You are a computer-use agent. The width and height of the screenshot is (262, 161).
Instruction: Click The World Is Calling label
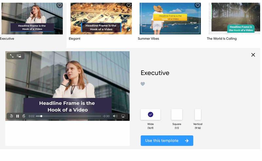(222, 38)
